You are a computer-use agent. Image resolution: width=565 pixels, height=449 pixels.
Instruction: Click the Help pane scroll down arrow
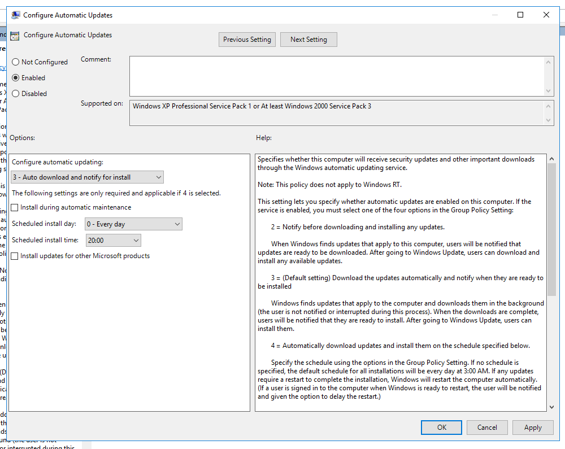point(551,406)
